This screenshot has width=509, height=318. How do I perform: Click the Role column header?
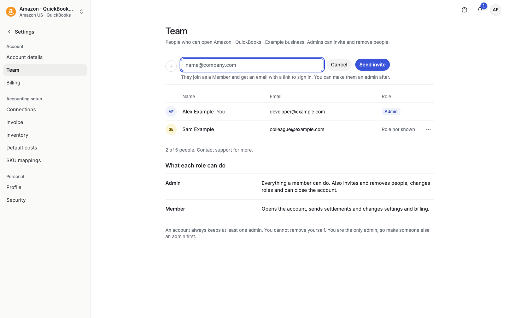tap(386, 96)
